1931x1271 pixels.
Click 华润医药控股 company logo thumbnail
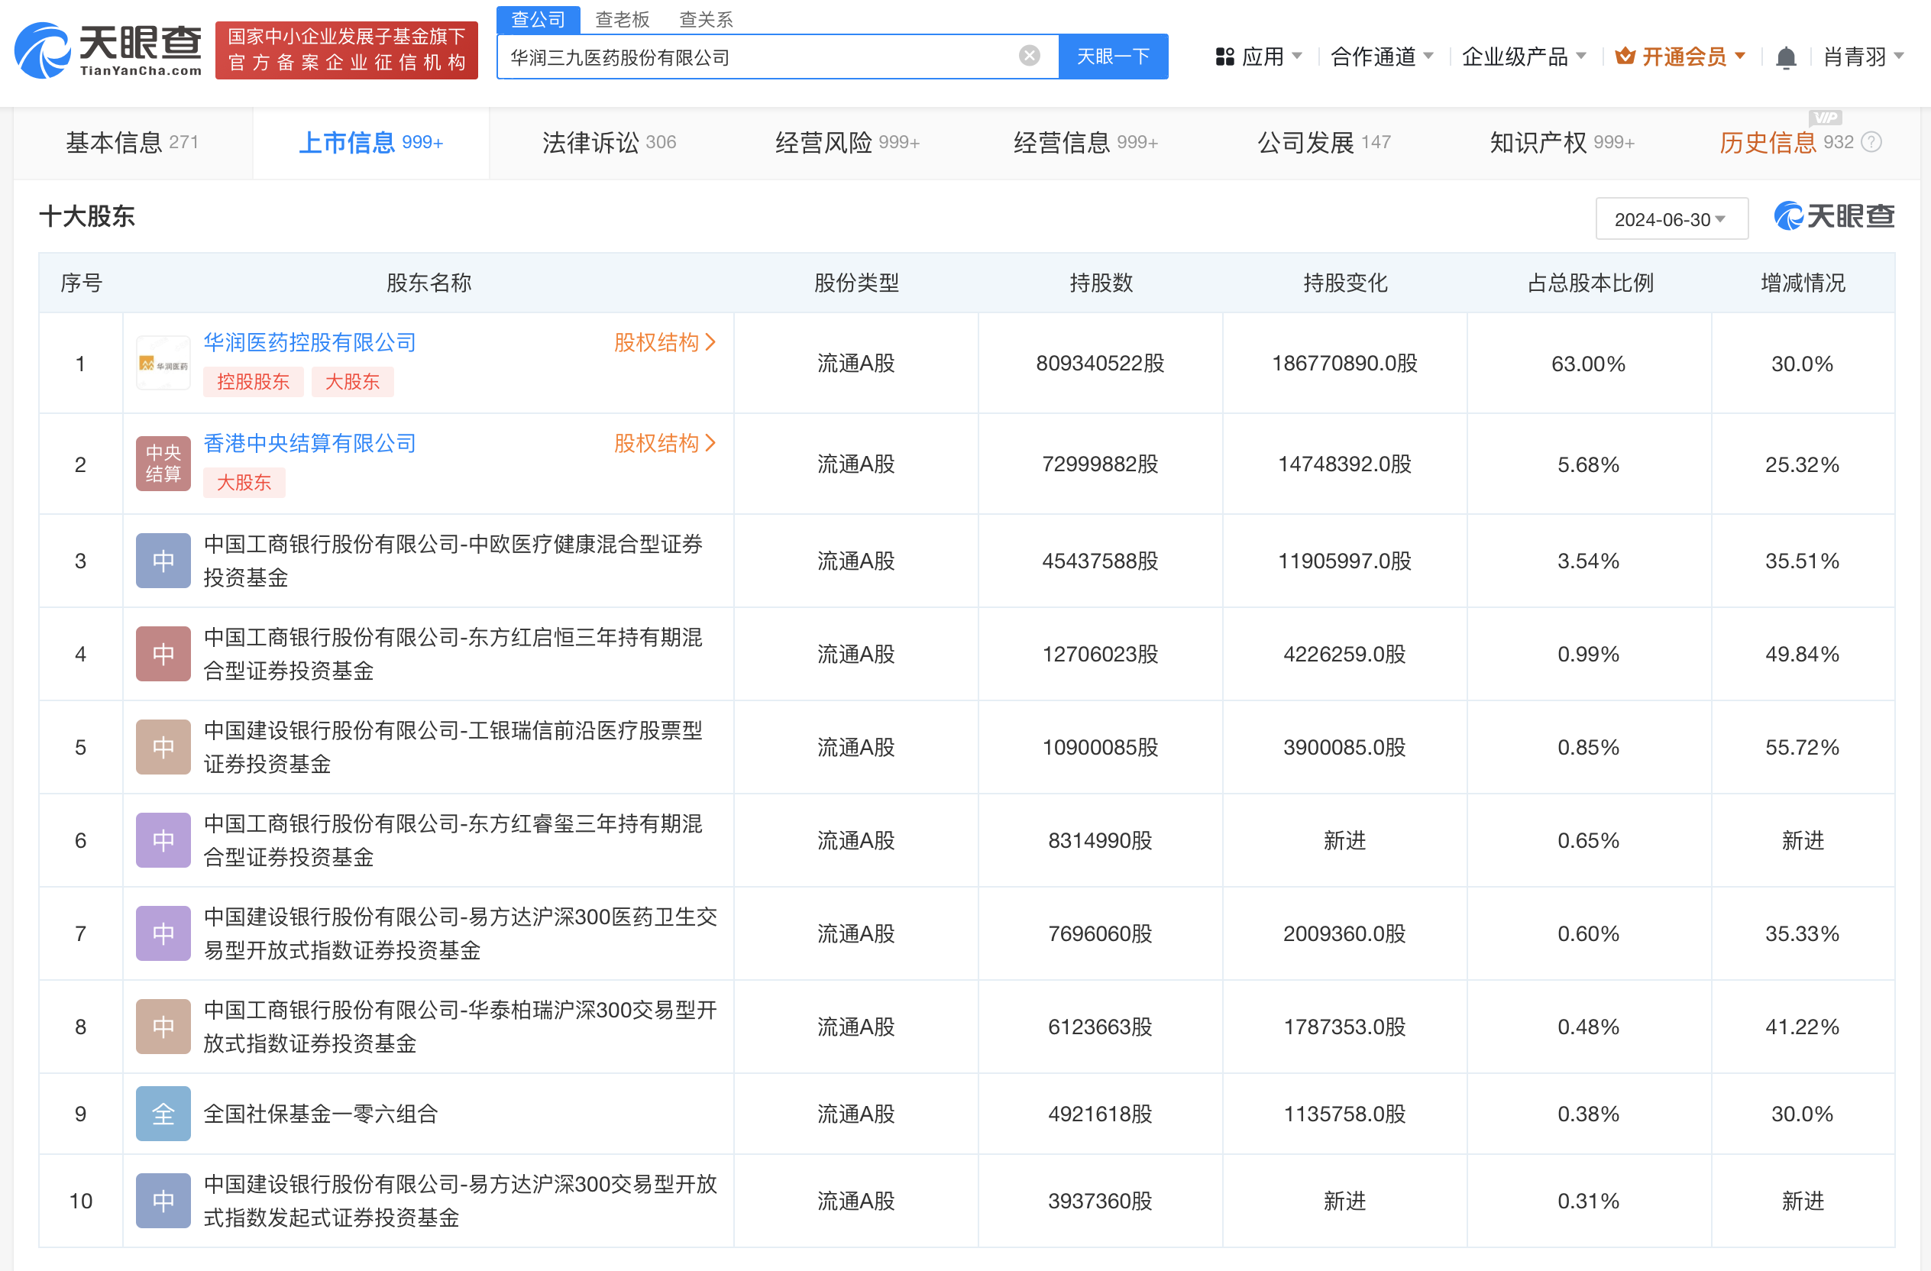(163, 363)
